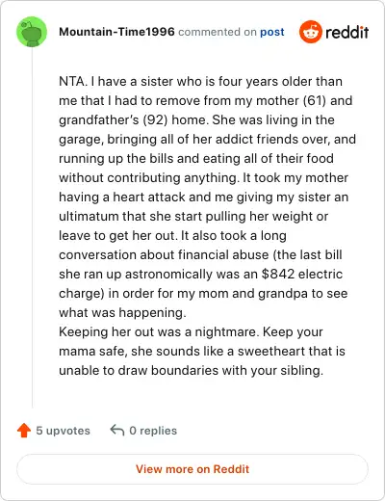
Task: Click the orange Reddit Snoo logo
Action: click(310, 32)
